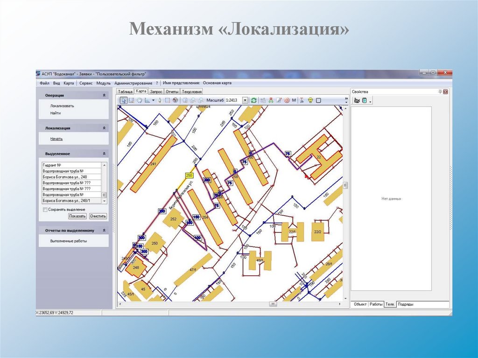
Task: Click the green refresh map icon
Action: point(253,100)
